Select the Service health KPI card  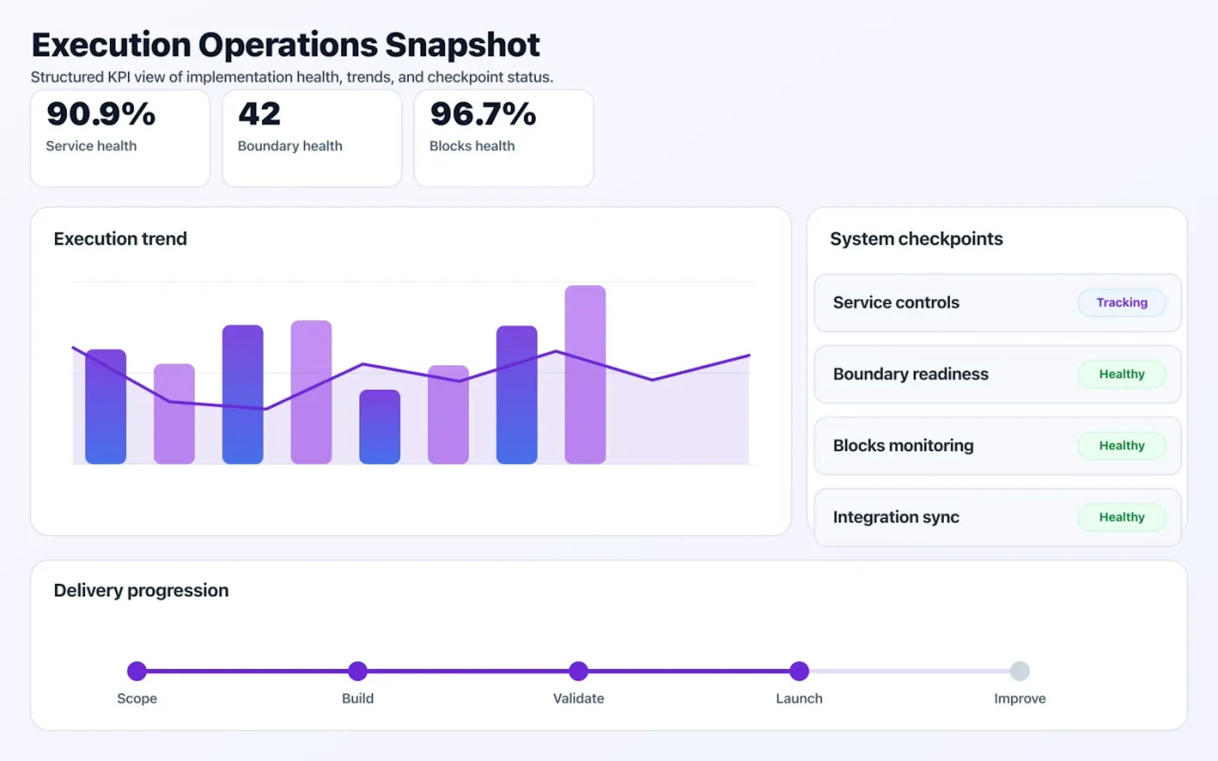click(x=120, y=137)
